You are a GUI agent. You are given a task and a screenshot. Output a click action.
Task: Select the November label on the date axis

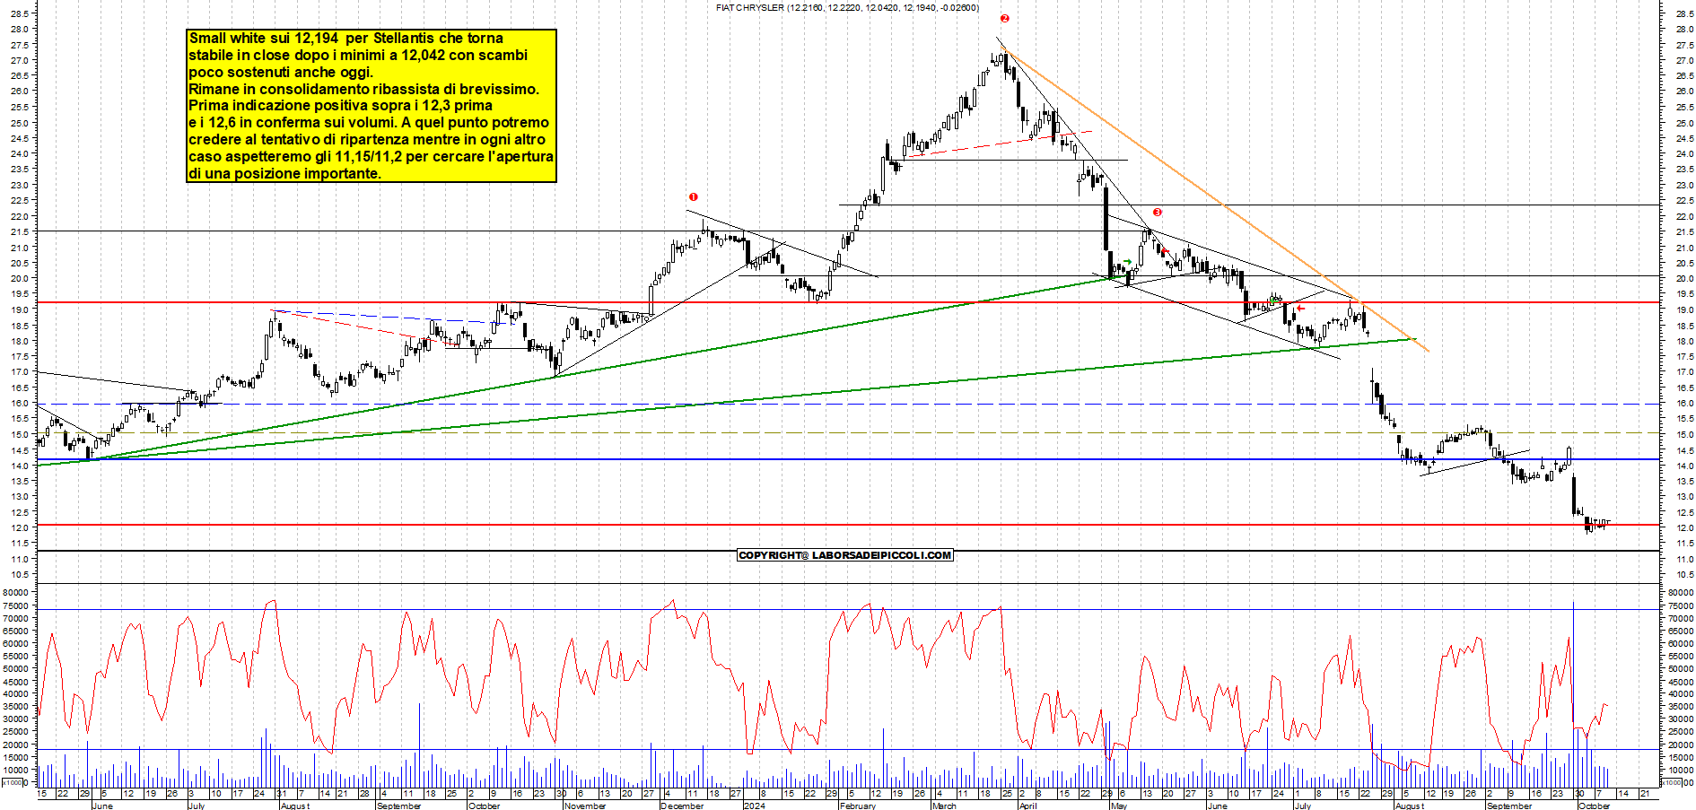coord(585,806)
